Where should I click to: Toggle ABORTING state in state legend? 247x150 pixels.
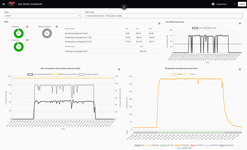click(x=227, y=145)
